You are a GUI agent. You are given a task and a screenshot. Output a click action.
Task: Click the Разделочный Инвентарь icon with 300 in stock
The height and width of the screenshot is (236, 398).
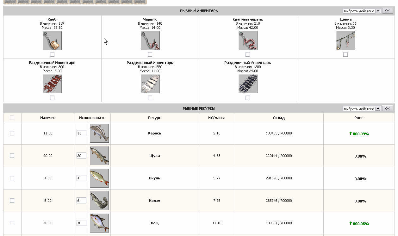[52, 84]
